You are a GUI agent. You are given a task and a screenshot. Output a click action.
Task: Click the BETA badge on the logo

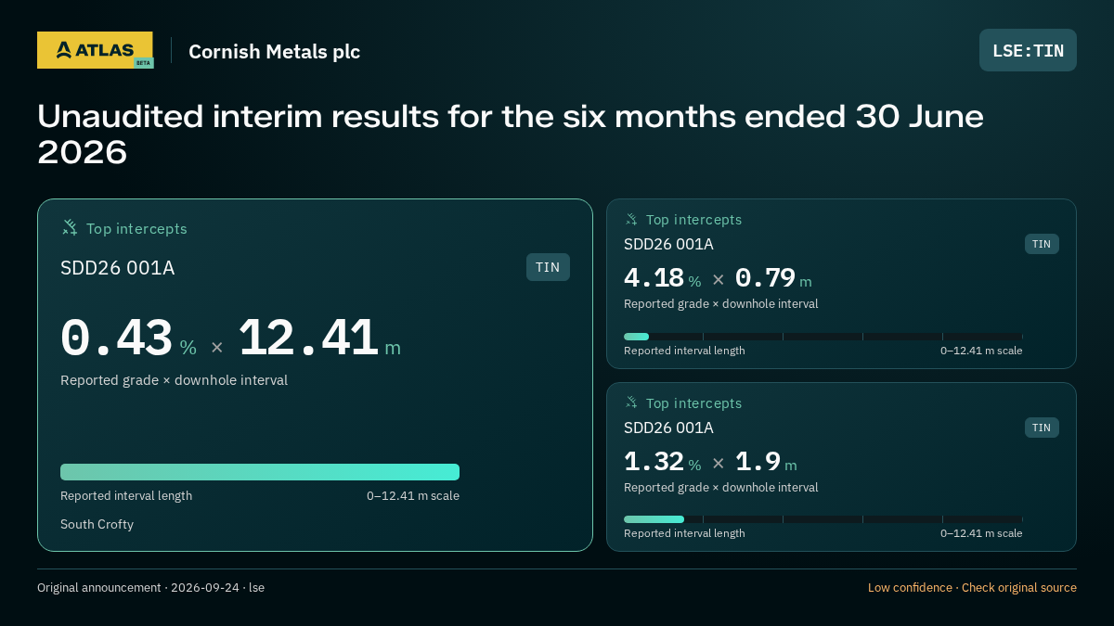pyautogui.click(x=143, y=63)
